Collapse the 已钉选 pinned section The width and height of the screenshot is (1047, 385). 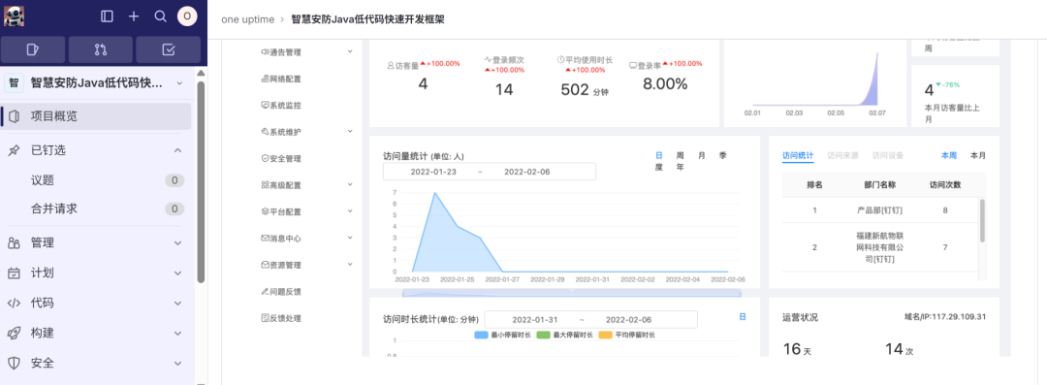click(x=177, y=150)
